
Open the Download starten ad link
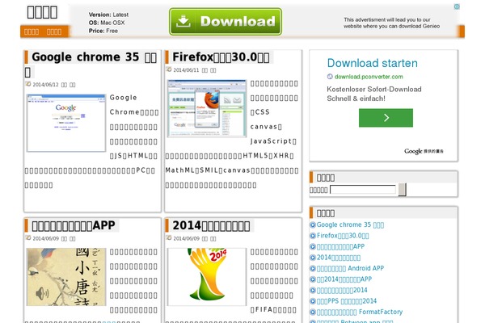point(373,63)
